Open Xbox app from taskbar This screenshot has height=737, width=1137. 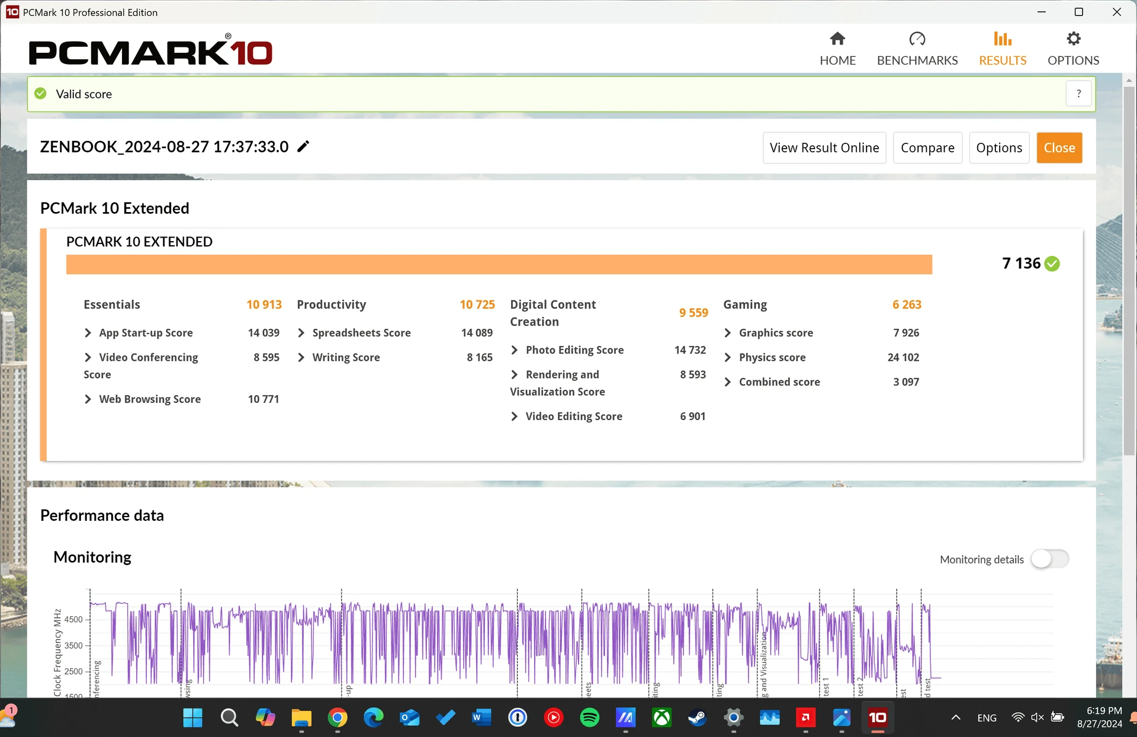pyautogui.click(x=661, y=718)
